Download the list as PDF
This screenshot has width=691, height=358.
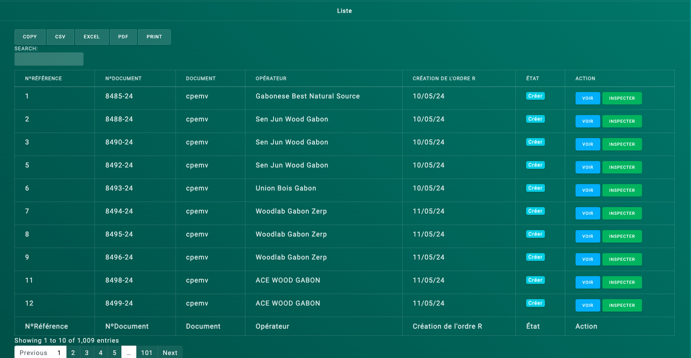(x=123, y=37)
